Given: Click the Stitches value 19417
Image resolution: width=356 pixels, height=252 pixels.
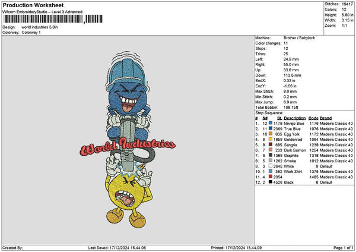Looking at the screenshot, I should (x=347, y=4).
